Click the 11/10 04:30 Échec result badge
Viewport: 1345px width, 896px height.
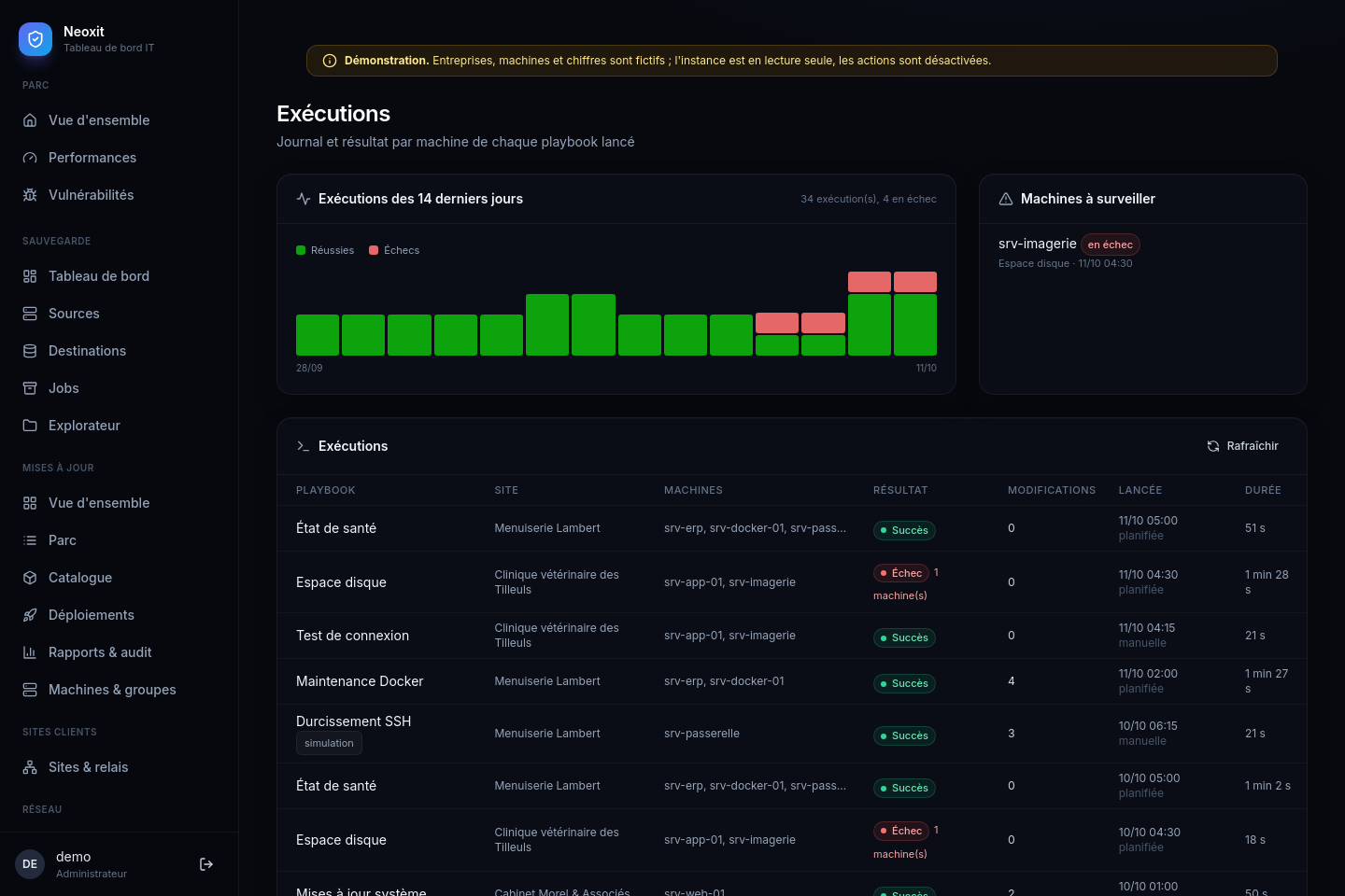coord(901,573)
